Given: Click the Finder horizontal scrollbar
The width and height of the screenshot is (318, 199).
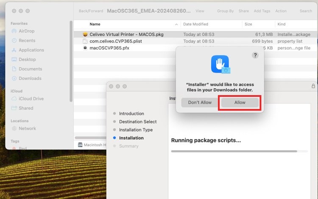Looking at the screenshot, I should (90, 138).
